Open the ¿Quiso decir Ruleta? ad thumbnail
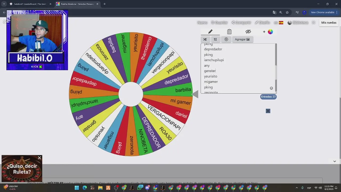341x192 pixels. (x=22, y=169)
